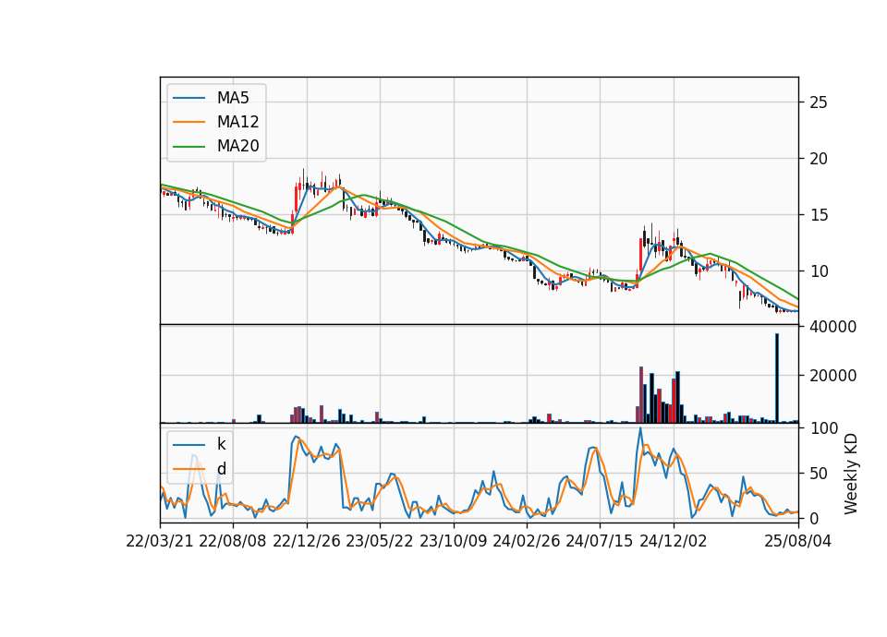The height and width of the screenshot is (637, 887).
Task: Click the MA5 blue line sample in legend
Action: (188, 98)
